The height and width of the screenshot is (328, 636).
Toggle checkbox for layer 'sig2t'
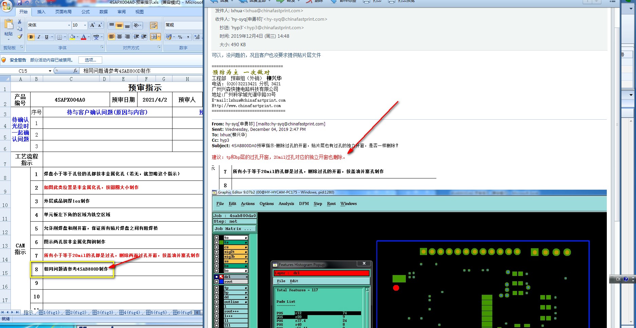tap(217, 252)
